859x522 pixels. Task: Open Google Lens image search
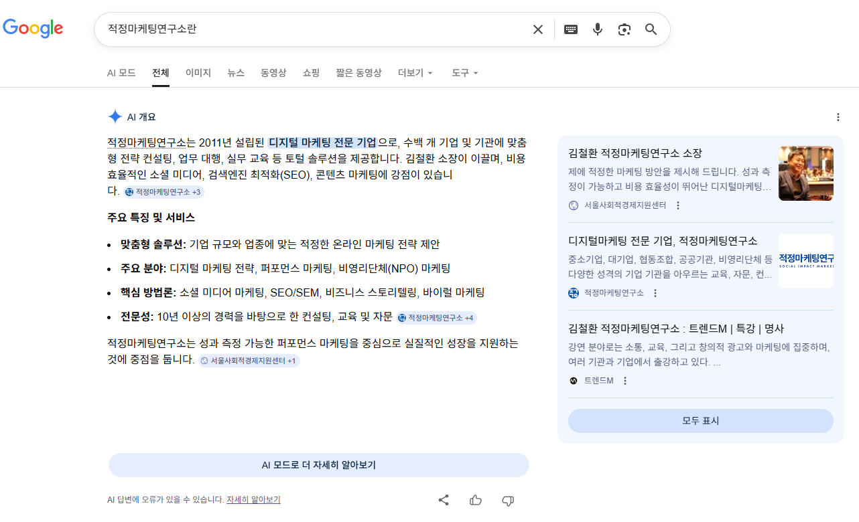point(624,29)
